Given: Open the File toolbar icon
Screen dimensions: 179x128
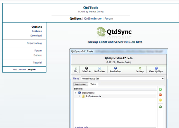Looking at the screenshot, I should [76, 68].
